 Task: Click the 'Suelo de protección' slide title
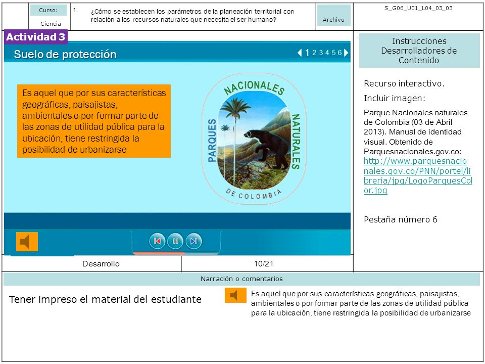click(65, 54)
